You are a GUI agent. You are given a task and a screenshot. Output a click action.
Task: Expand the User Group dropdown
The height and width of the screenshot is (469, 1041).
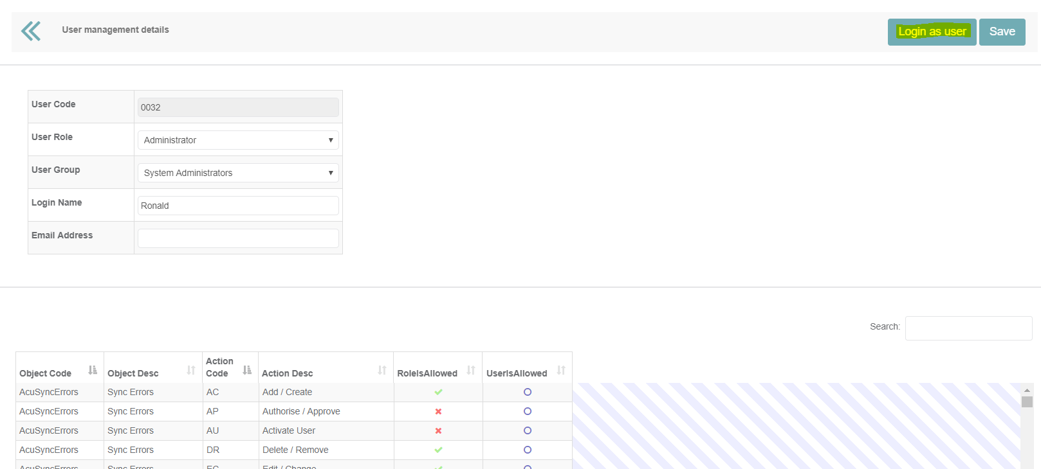tap(238, 173)
